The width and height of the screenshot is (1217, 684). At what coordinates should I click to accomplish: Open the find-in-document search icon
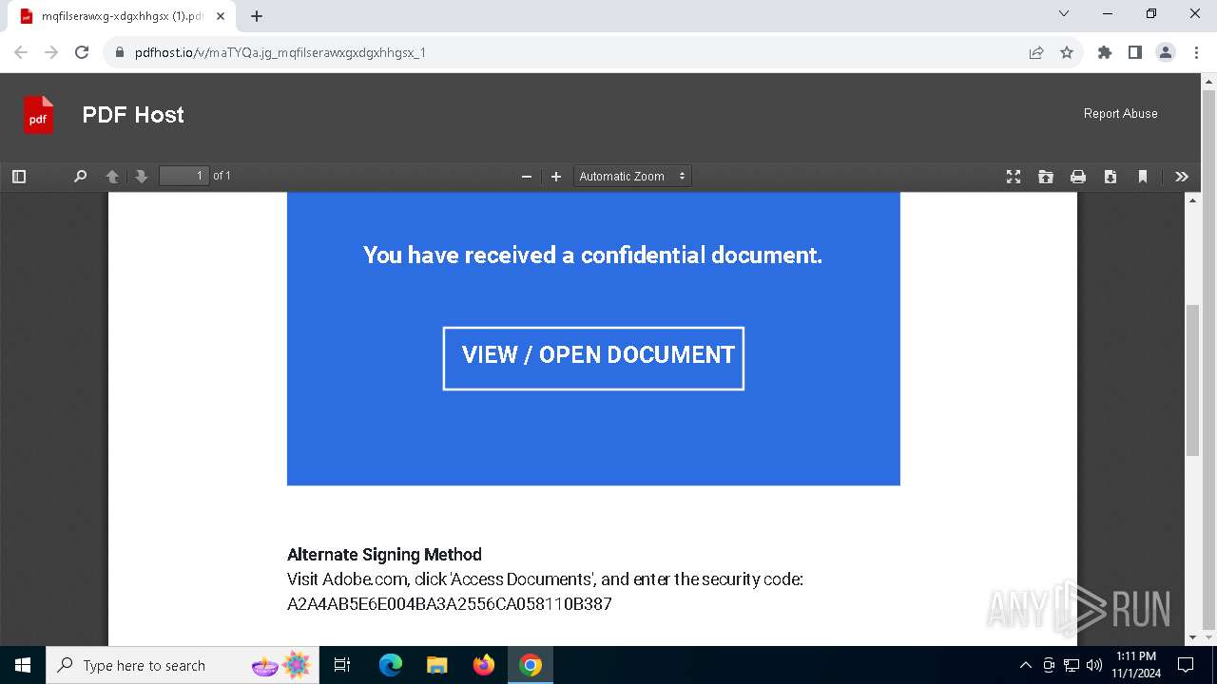[x=81, y=177]
